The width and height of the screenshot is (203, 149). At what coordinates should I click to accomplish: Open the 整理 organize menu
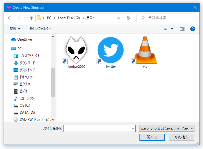click(x=15, y=29)
